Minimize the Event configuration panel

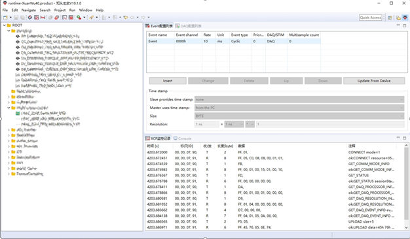[398, 25]
